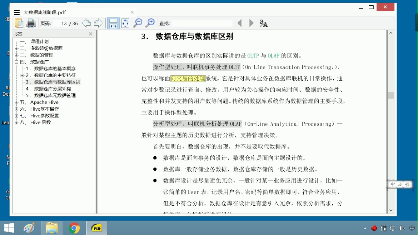Screen dimensions: 418x235
Task: Expand bookmark 八、Hive 函数
Action: (x=16, y=123)
